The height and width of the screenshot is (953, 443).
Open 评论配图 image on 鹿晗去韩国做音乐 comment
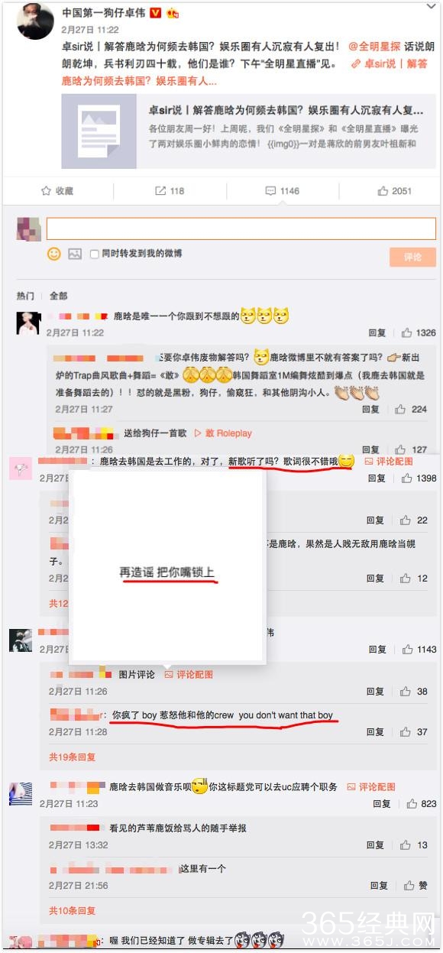coord(371,787)
